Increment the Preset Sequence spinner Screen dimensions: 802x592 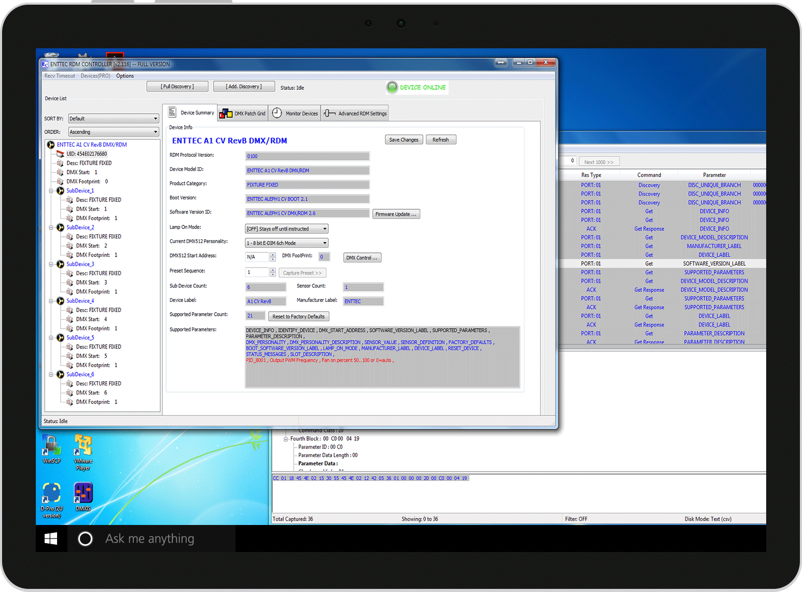tap(273, 270)
